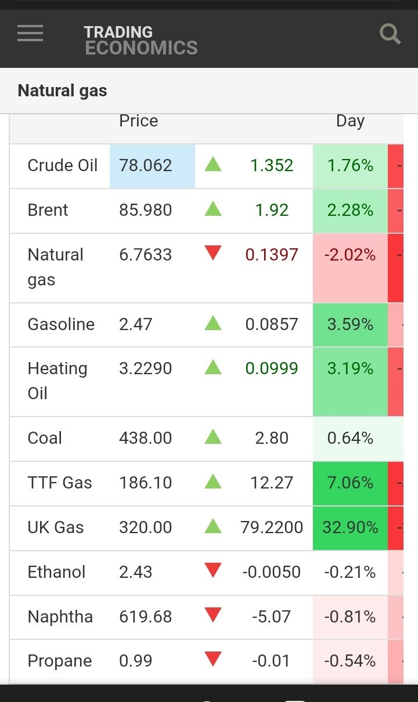
Task: Click UK Gas 32.90% green cell
Action: [x=349, y=527]
